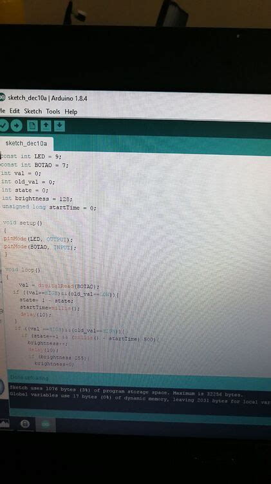Click the 'Done uploading' status message

point(29,378)
